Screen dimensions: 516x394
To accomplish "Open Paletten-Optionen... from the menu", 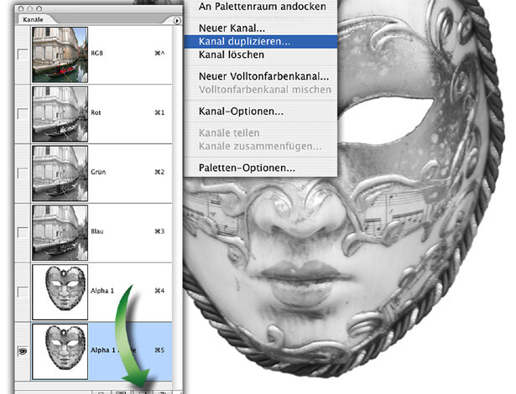I will (x=247, y=168).
